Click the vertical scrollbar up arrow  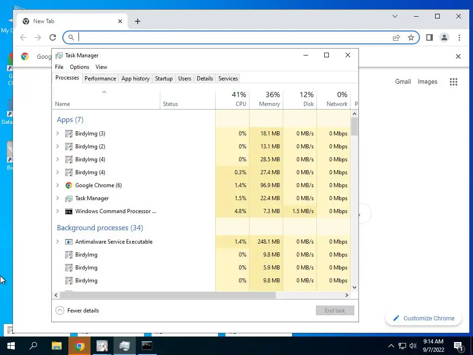[354, 114]
